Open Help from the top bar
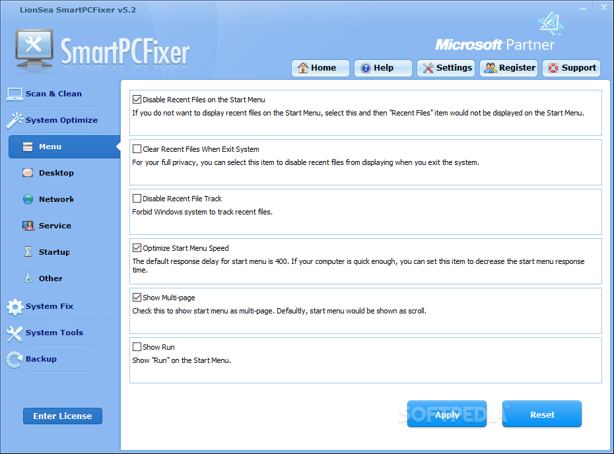 point(384,68)
